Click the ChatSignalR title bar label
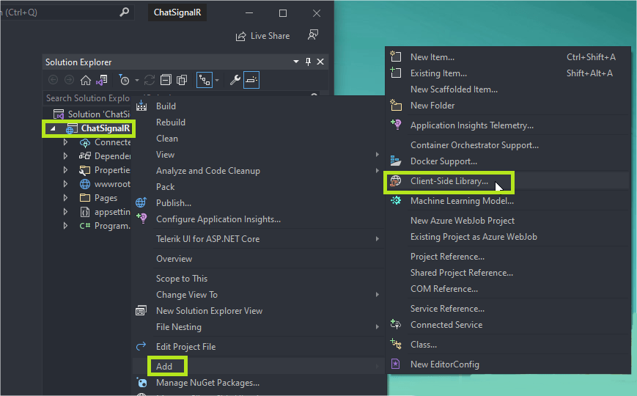637x396 pixels. 177,12
